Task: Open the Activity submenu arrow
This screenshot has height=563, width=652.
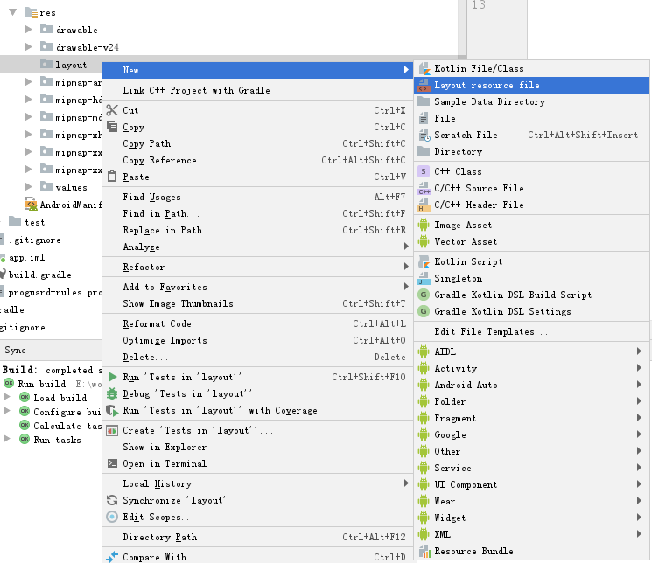Action: [x=639, y=368]
